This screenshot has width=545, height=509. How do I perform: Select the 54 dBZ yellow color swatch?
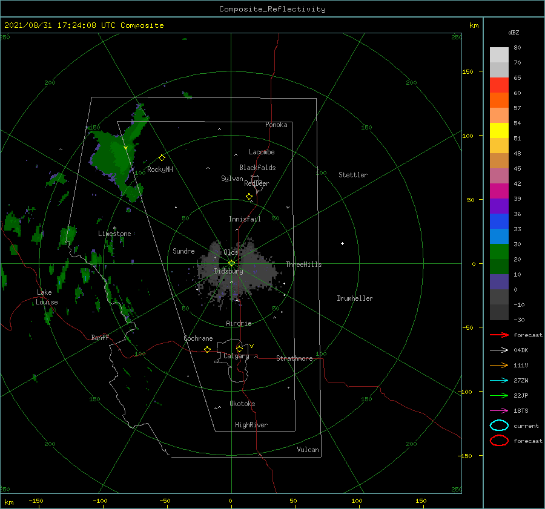499,131
